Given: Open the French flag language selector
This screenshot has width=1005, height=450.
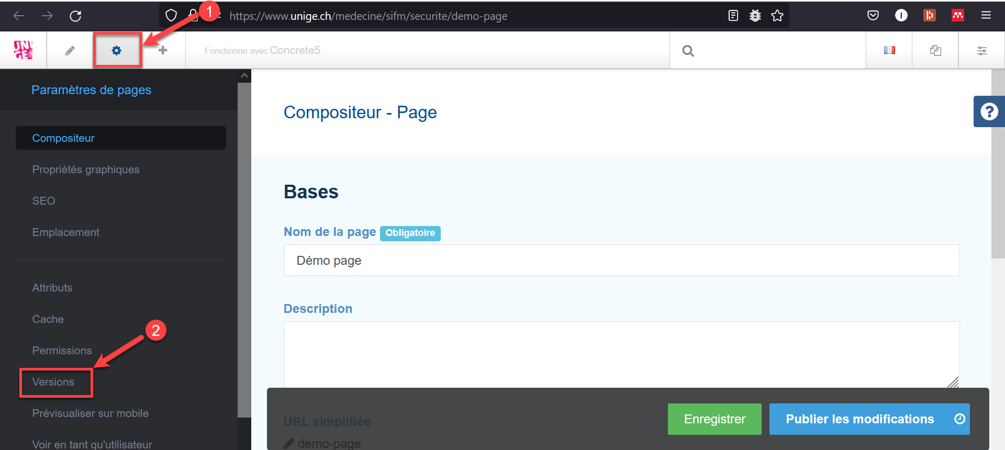Looking at the screenshot, I should click(x=889, y=50).
